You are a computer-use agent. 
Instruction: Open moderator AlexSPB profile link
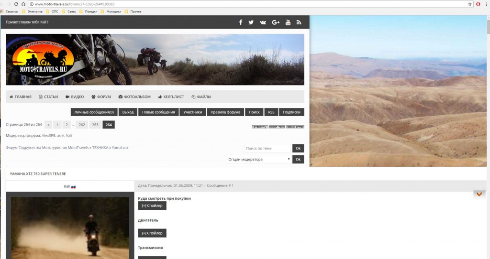48,135
